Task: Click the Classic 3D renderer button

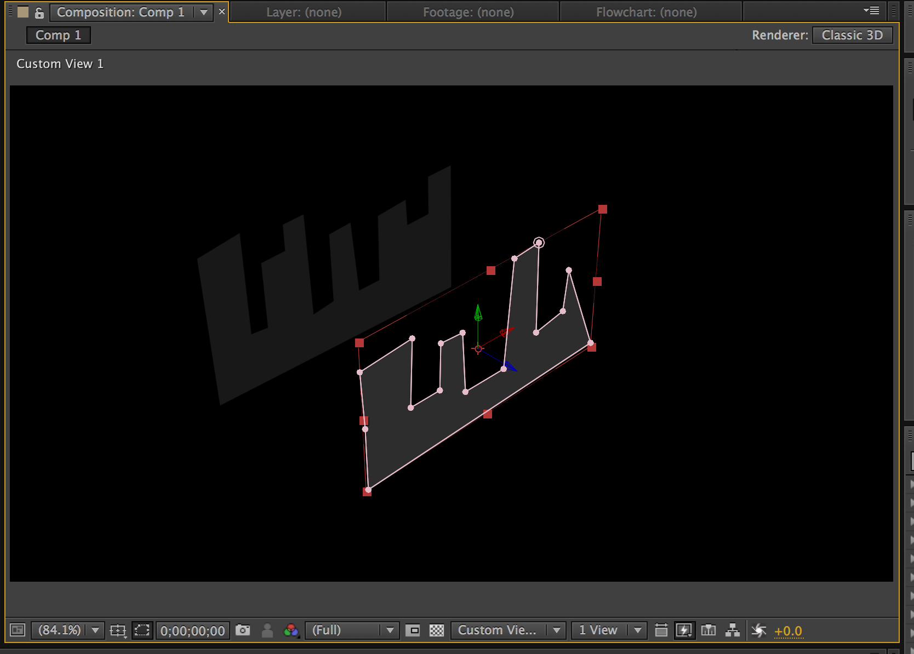Action: pyautogui.click(x=852, y=35)
